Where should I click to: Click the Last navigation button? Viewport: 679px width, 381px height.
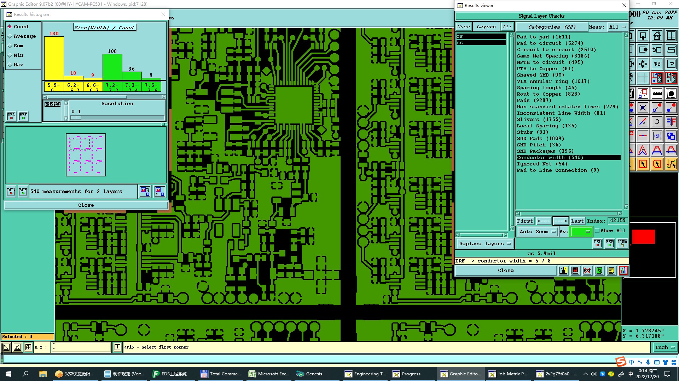click(x=577, y=221)
